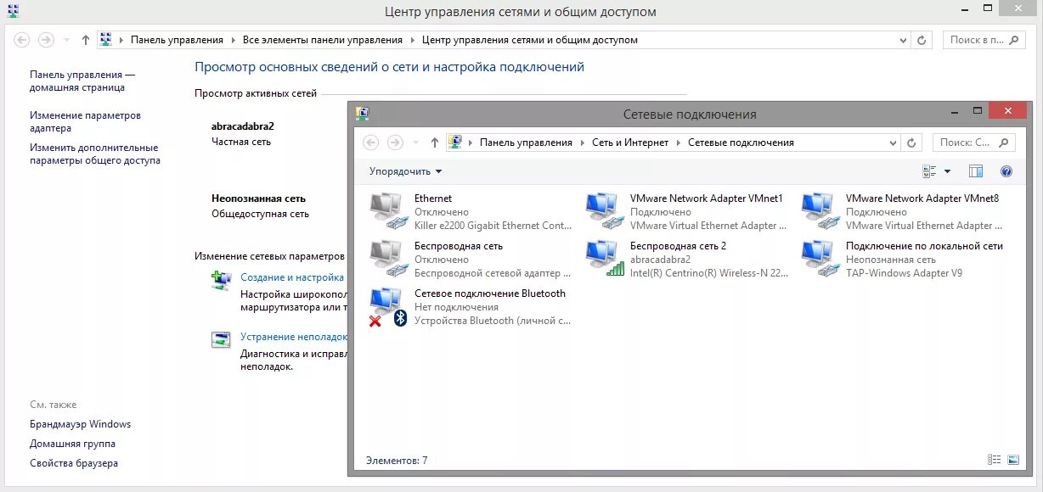The height and width of the screenshot is (492, 1043).
Task: Select VMware Network Adapter VMnet8 icon
Action: tap(821, 212)
